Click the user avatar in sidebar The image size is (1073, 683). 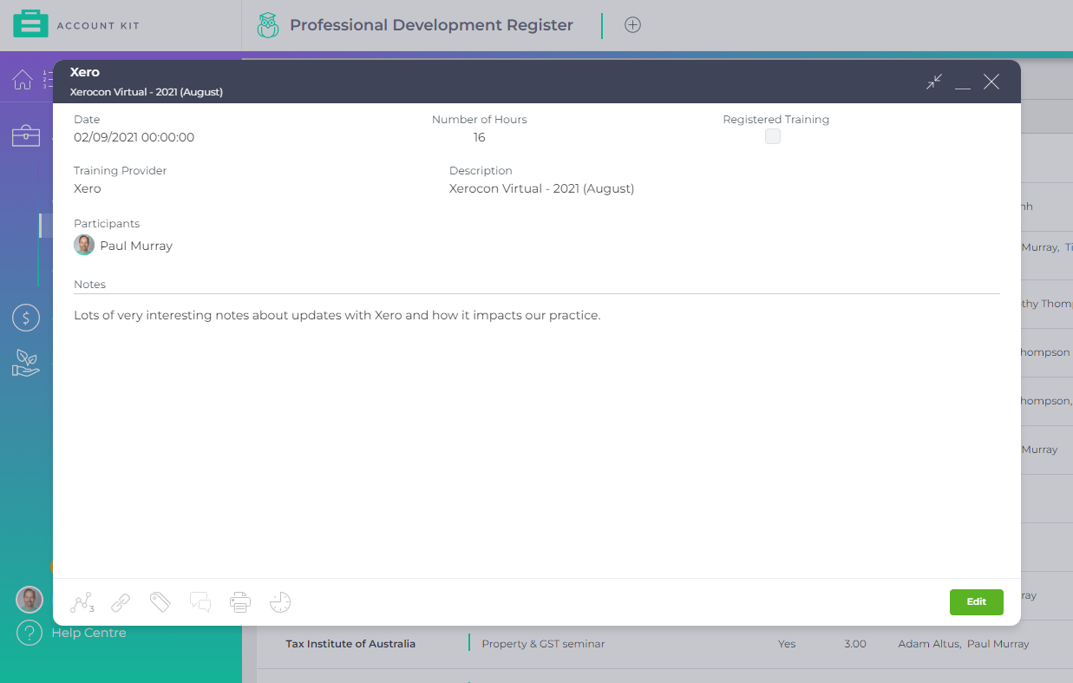tap(29, 600)
